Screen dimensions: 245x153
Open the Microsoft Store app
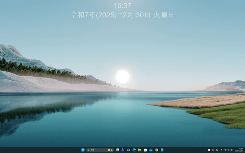(x=145, y=150)
